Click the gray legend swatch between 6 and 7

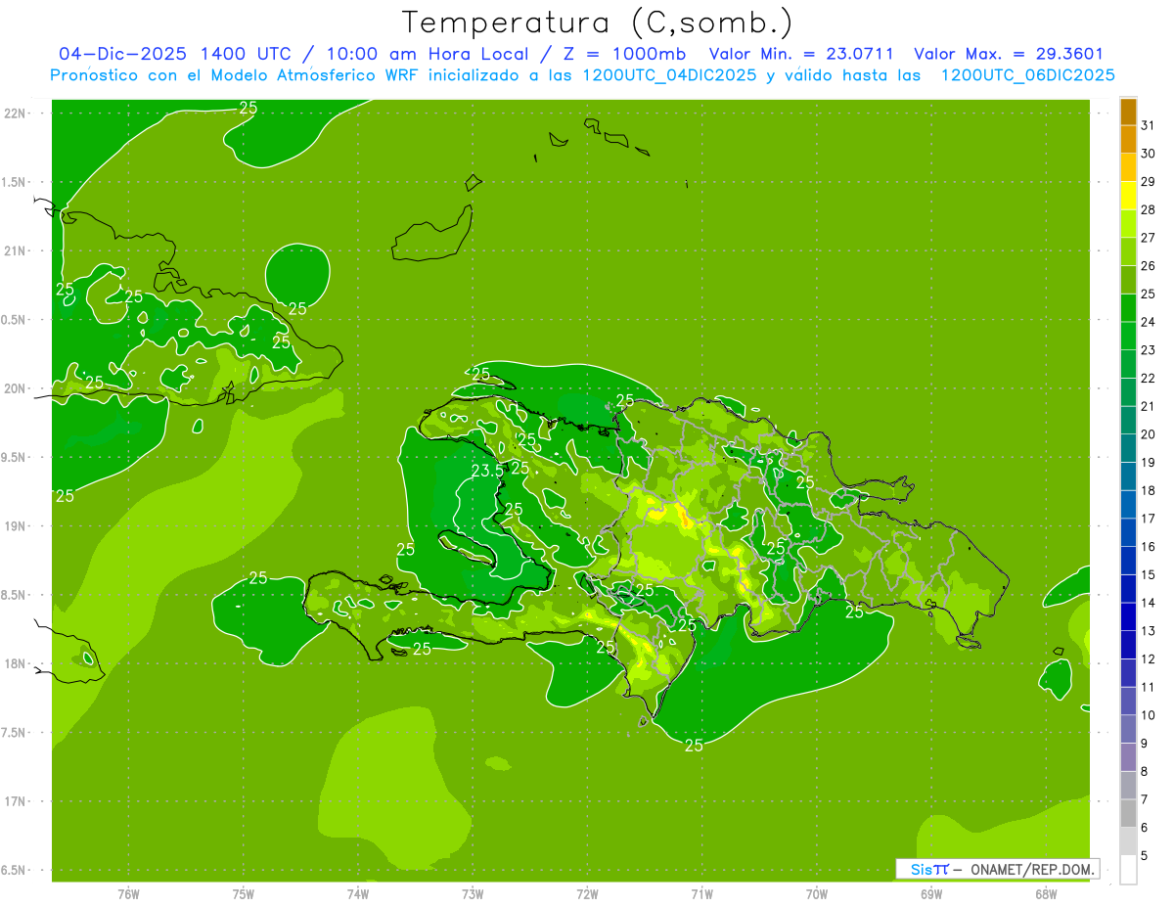[x=1128, y=813]
